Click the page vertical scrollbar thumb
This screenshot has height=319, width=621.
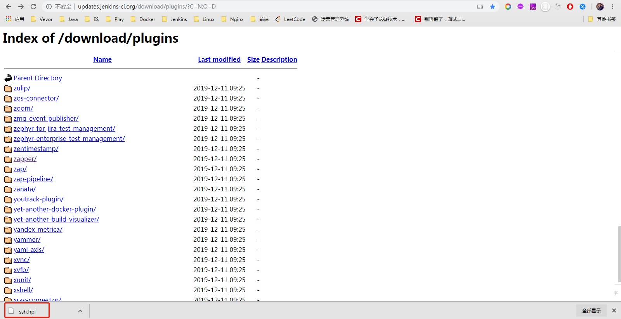(x=619, y=254)
